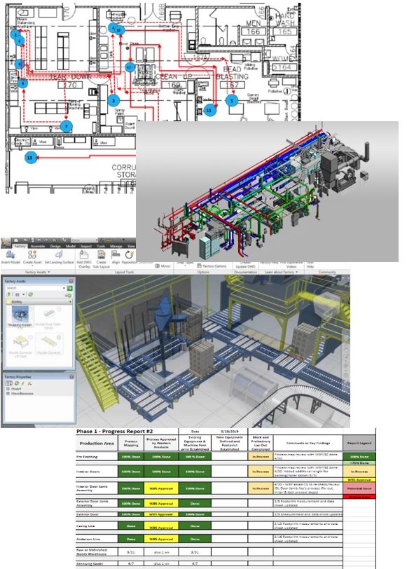Click the 'Potential Issue' cell in the Report Legend column
The image size is (407, 569).
tap(359, 488)
